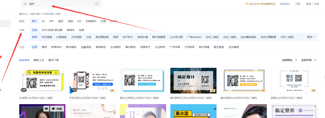Click the 收藏 star button on purple card
The width and height of the screenshot is (325, 118).
(57, 109)
